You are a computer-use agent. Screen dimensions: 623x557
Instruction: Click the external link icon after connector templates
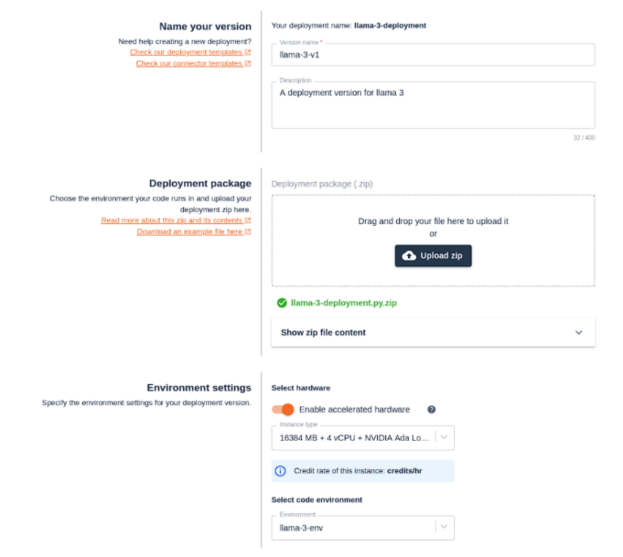pyautogui.click(x=248, y=63)
